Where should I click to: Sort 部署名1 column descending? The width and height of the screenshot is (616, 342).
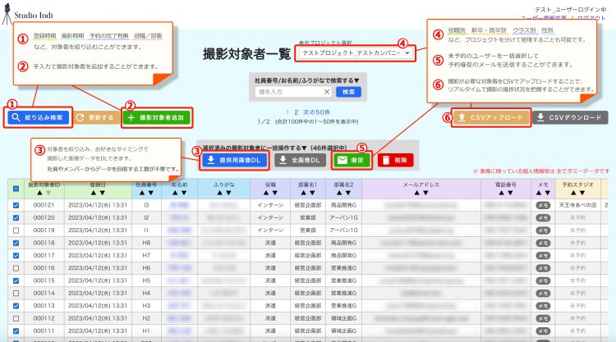312,193
